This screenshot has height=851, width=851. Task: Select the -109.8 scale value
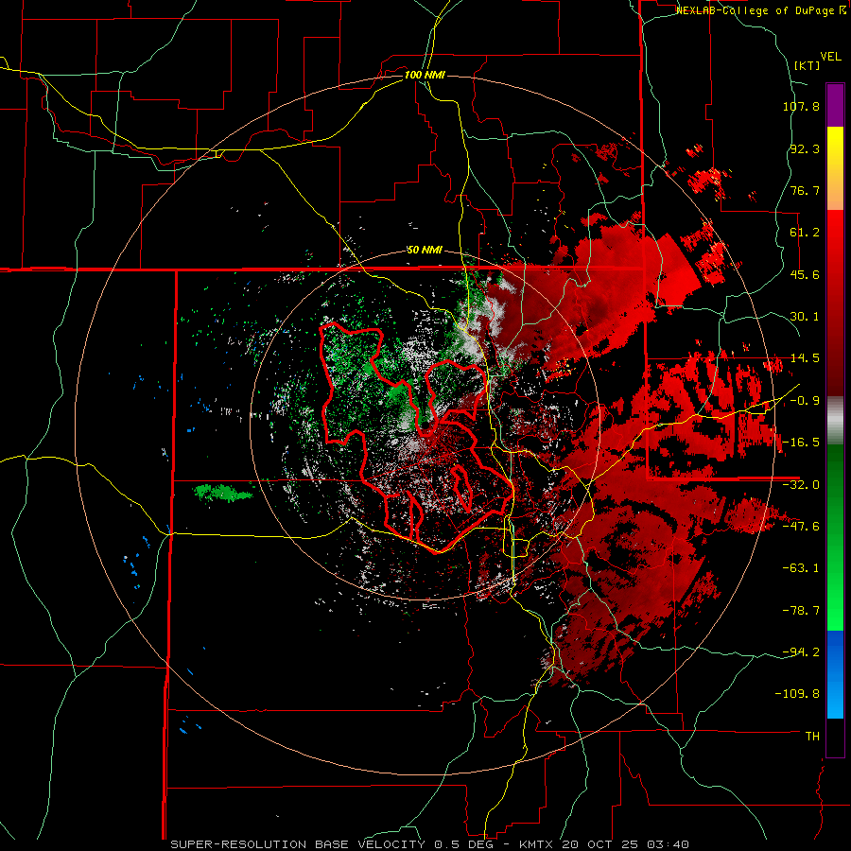pos(797,694)
